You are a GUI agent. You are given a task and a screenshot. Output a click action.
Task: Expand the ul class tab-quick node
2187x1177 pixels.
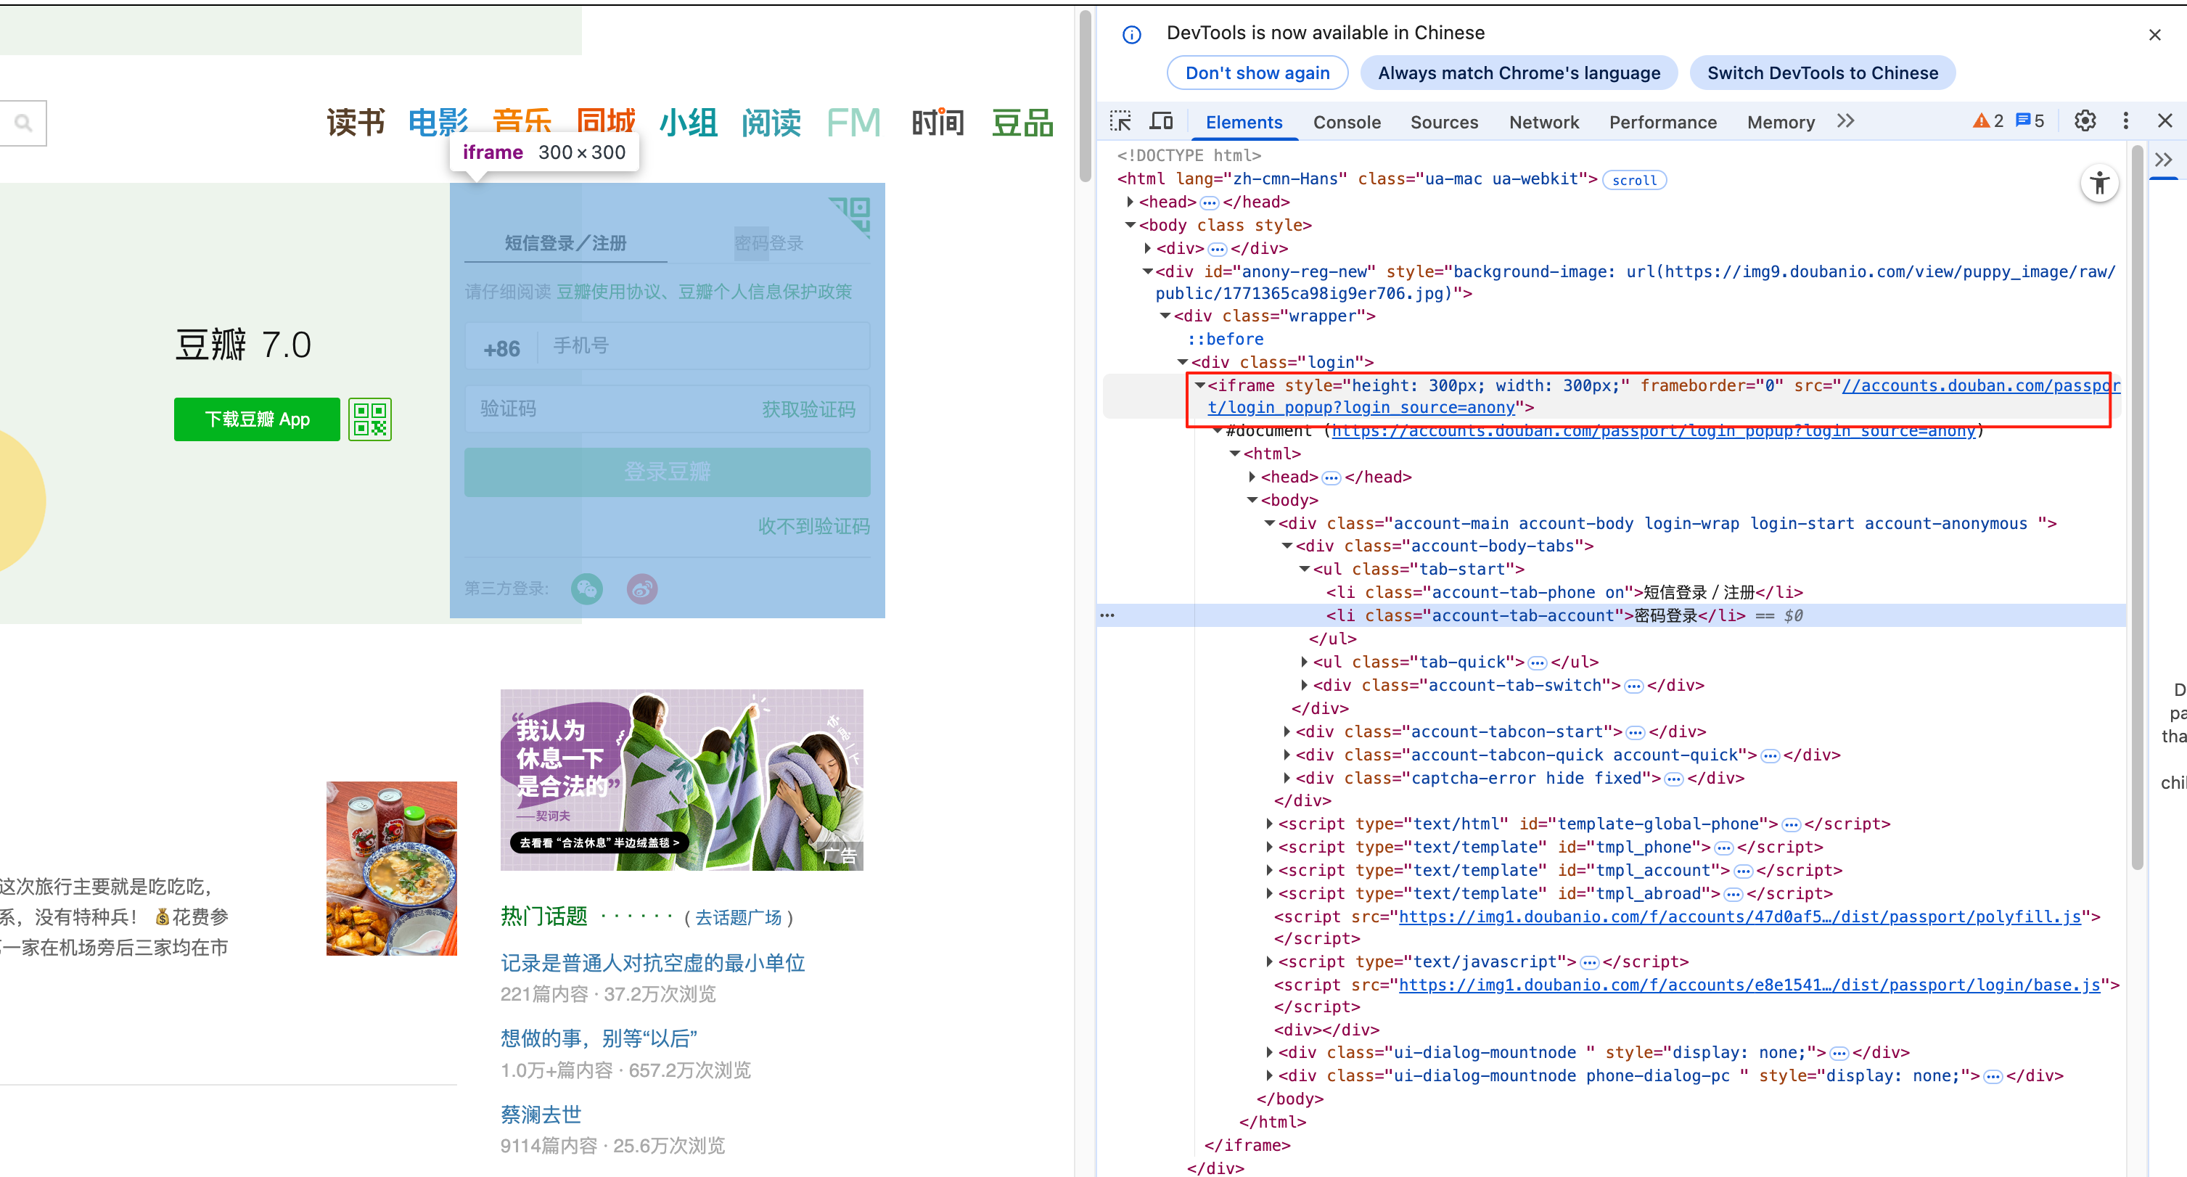1304,662
